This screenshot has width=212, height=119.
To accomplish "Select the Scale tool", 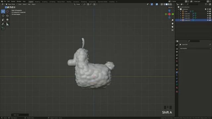I will (3, 20).
